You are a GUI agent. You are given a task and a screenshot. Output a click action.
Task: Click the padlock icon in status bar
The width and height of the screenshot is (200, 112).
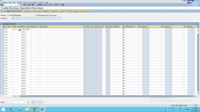click(195, 105)
